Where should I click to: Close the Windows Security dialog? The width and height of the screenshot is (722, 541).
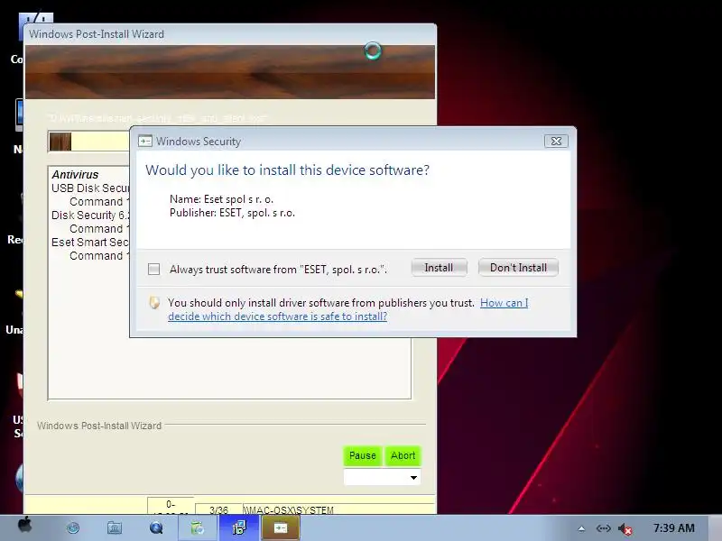pyautogui.click(x=556, y=141)
